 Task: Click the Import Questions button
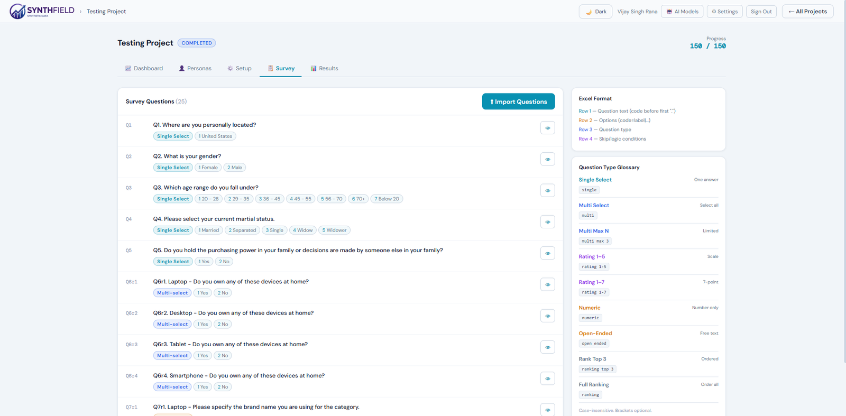[x=519, y=101]
